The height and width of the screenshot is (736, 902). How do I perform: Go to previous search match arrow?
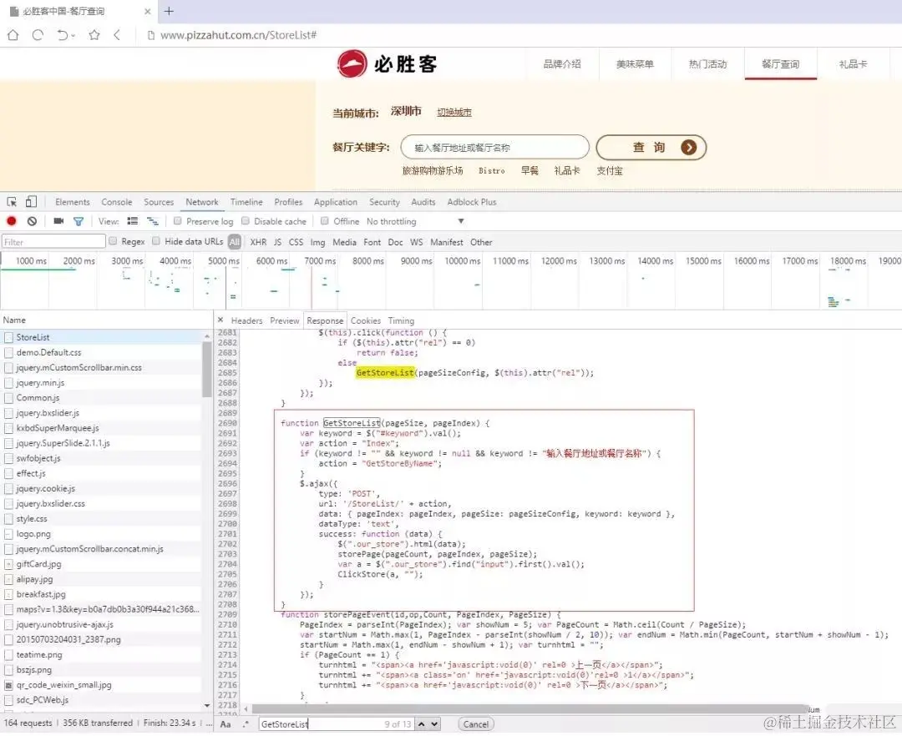[422, 724]
